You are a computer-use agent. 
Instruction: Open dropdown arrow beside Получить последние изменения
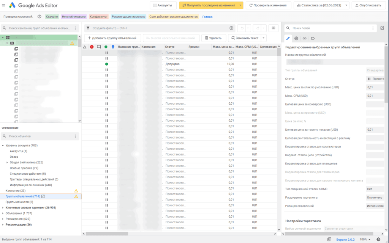tap(240, 5)
